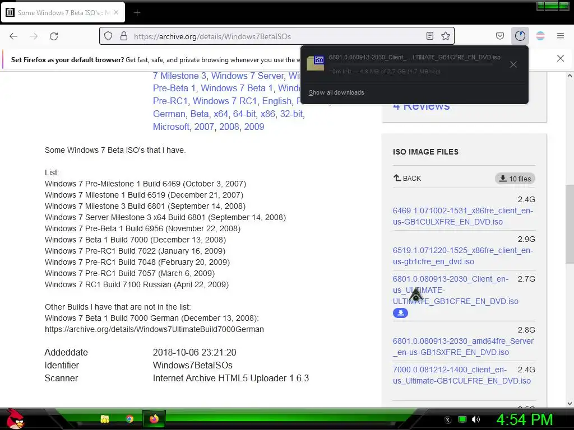Open the Angry Birds start menu button
The image size is (574, 430).
click(15, 419)
